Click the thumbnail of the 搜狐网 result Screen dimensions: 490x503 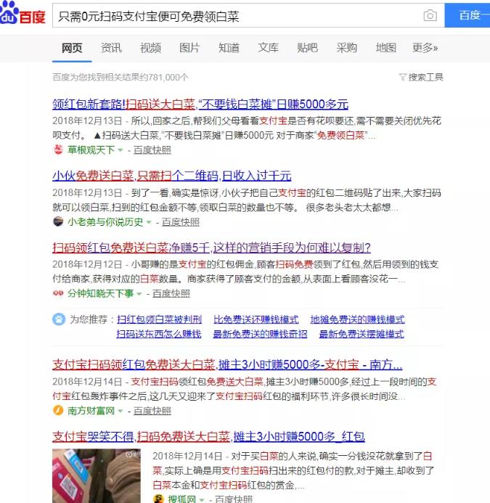[x=97, y=473]
